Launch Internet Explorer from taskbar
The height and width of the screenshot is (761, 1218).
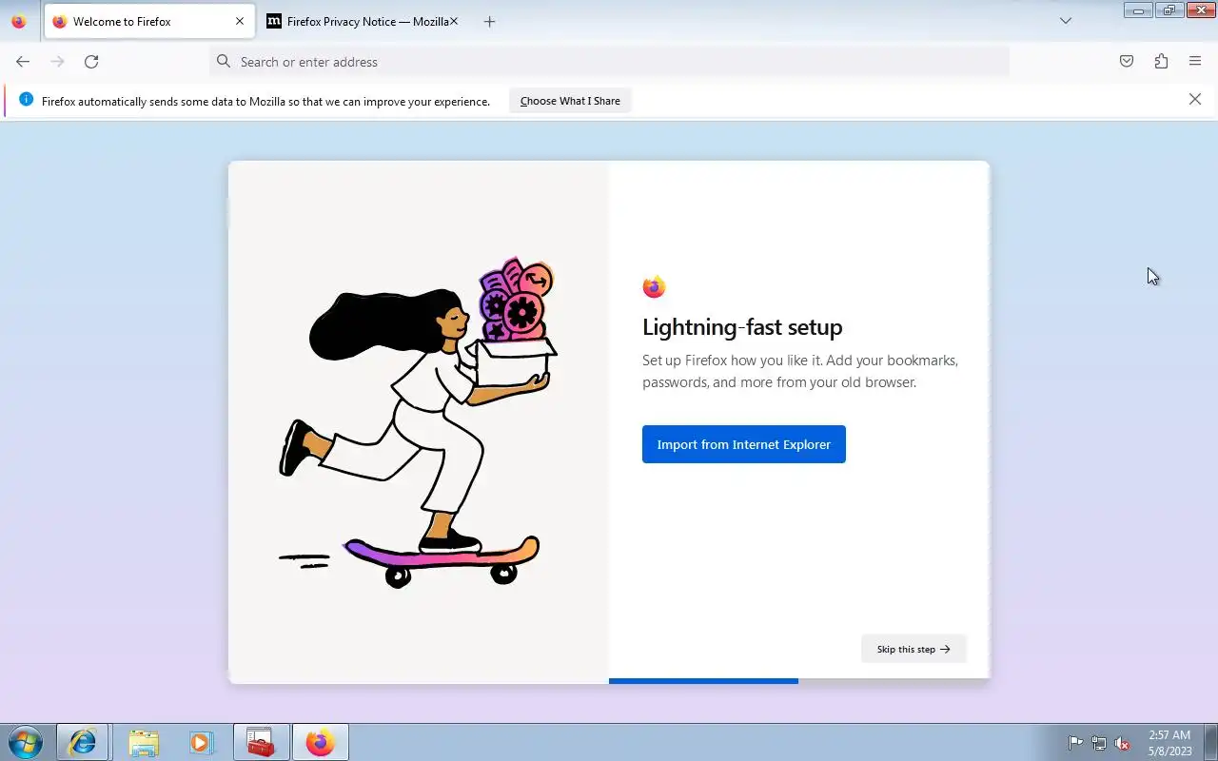[83, 742]
